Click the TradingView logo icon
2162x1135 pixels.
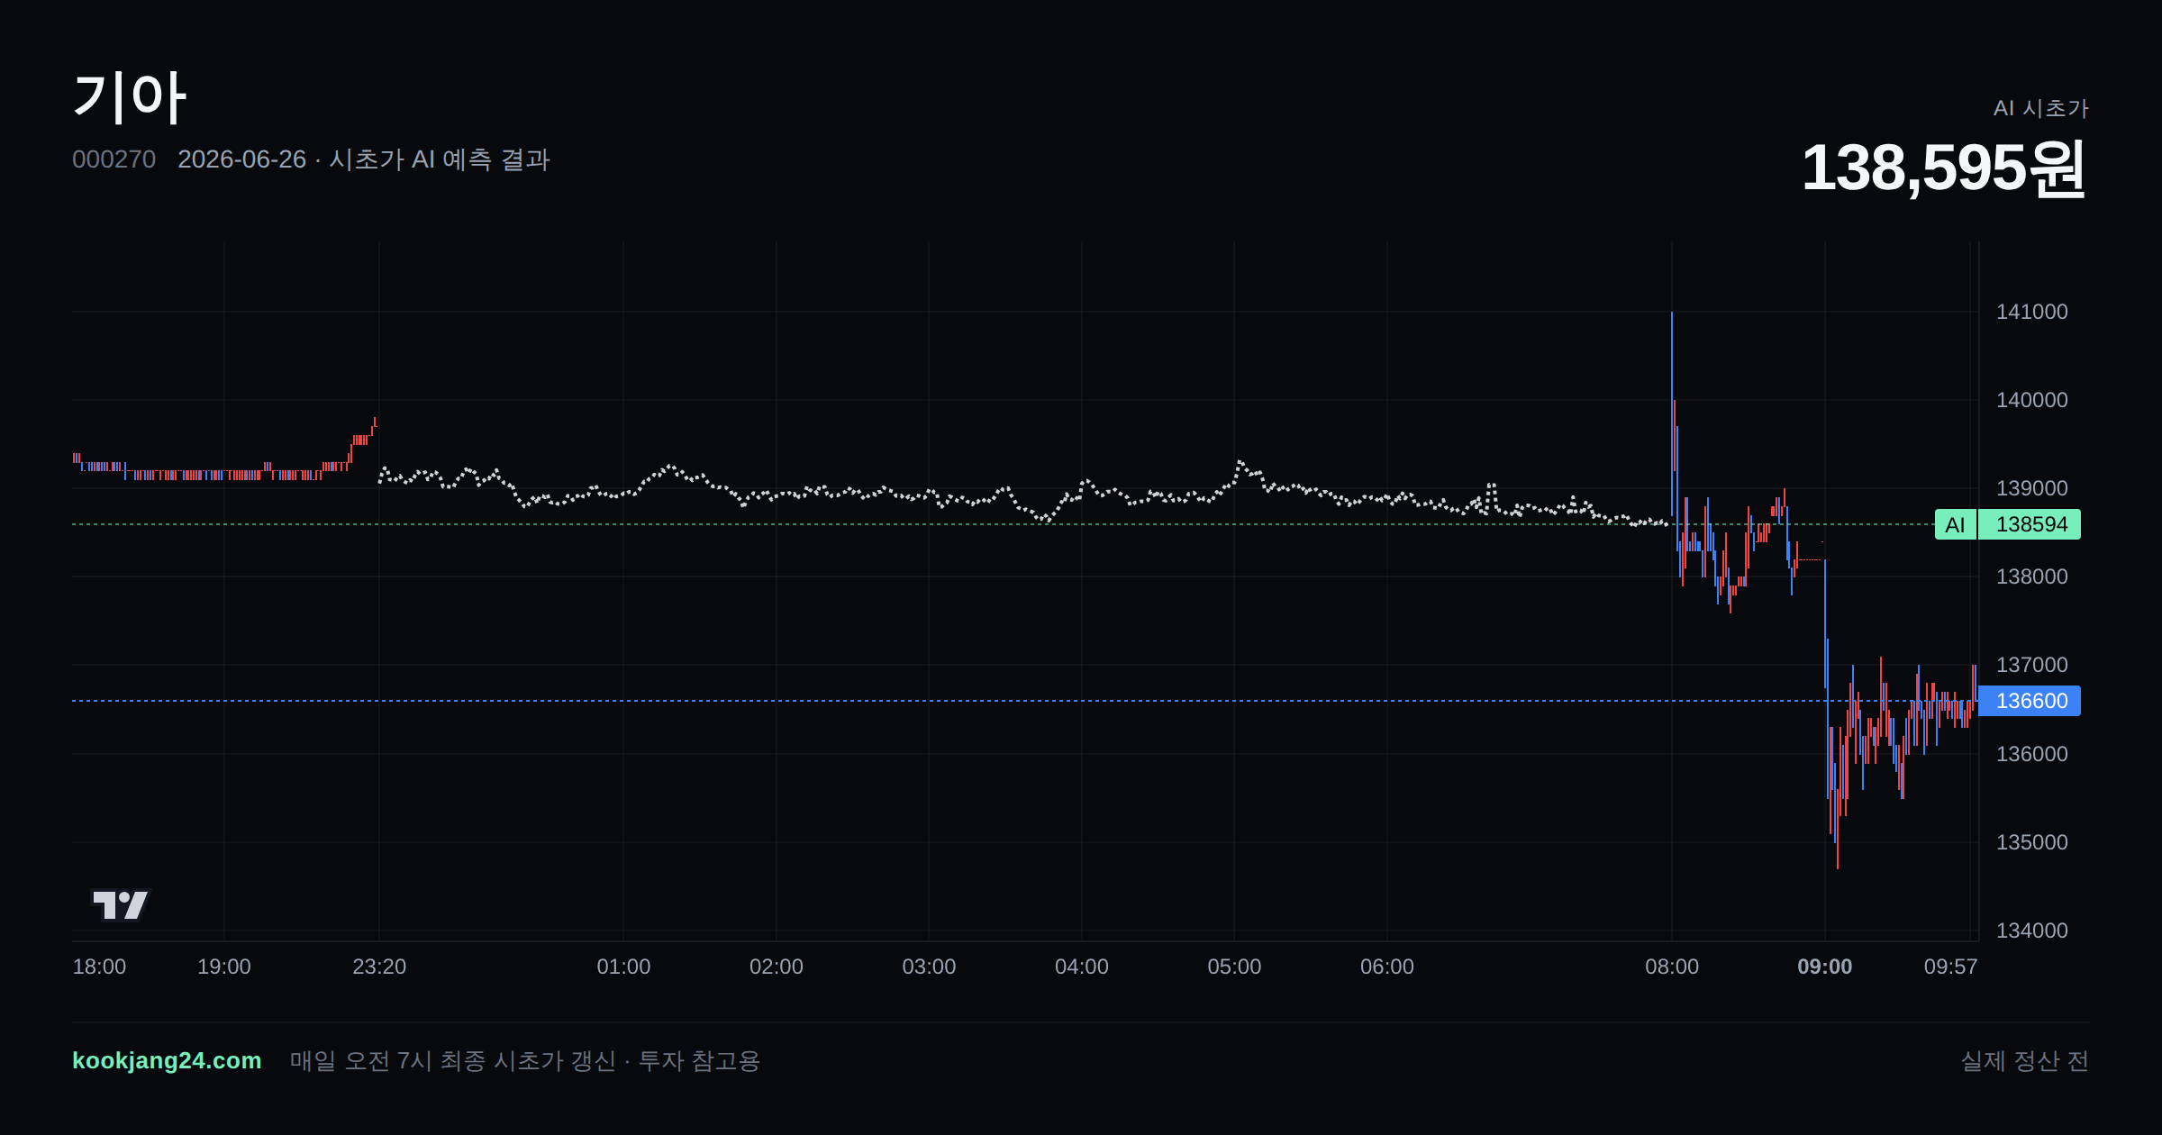click(120, 904)
